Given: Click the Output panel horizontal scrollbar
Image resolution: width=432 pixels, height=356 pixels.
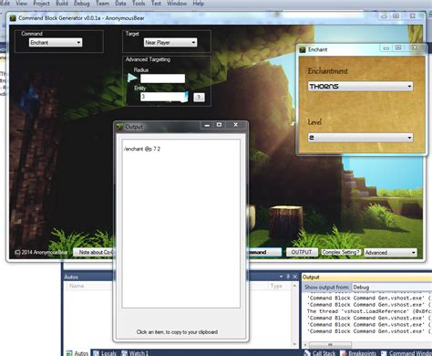Looking at the screenshot, I should 330,345.
